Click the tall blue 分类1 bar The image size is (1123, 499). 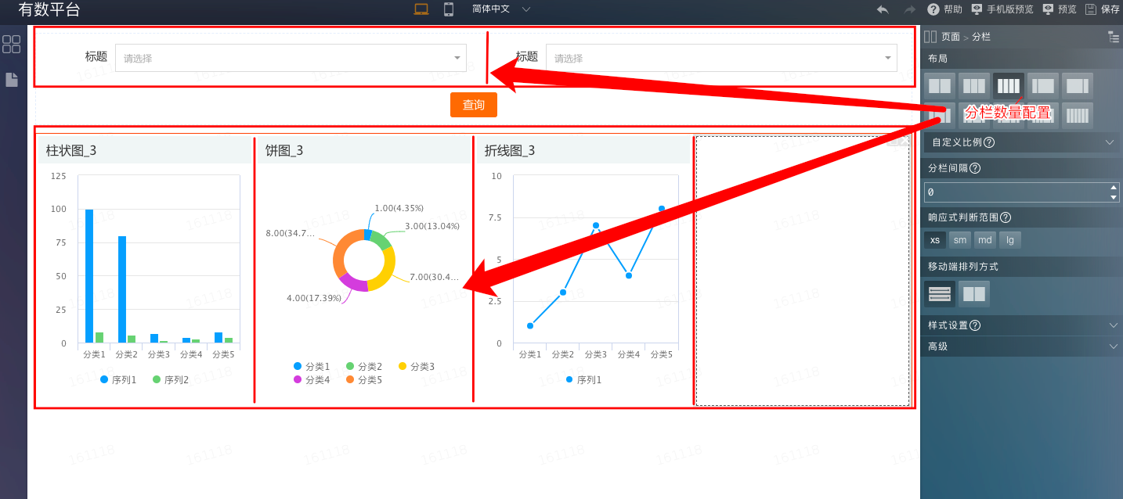point(89,276)
